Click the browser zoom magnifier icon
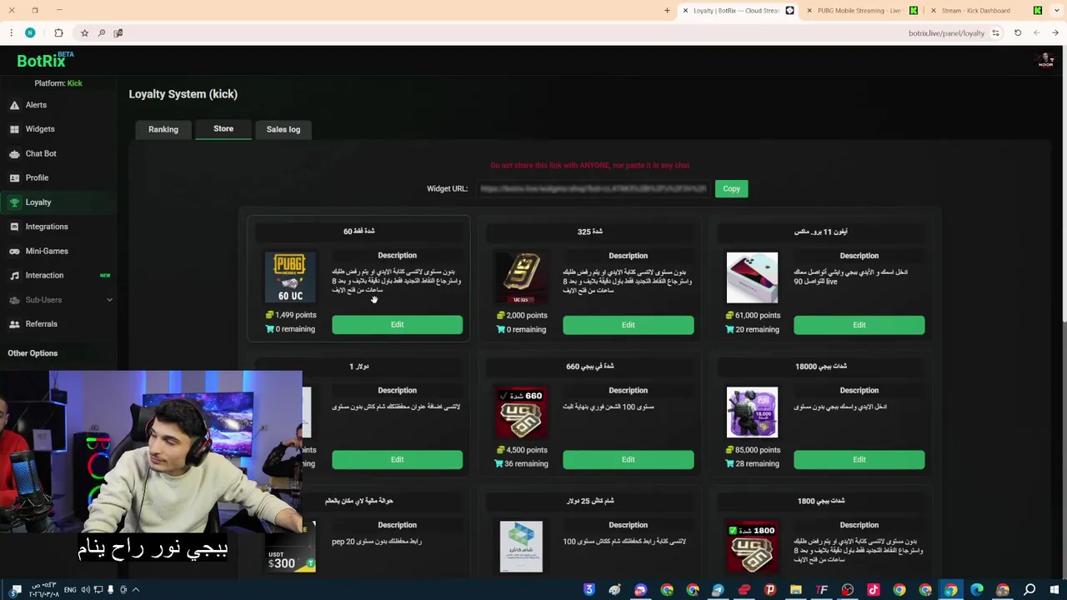1067x600 pixels. pyautogui.click(x=102, y=33)
